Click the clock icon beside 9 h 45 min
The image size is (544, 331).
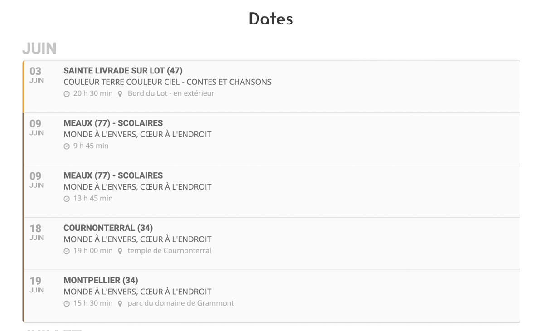(67, 146)
